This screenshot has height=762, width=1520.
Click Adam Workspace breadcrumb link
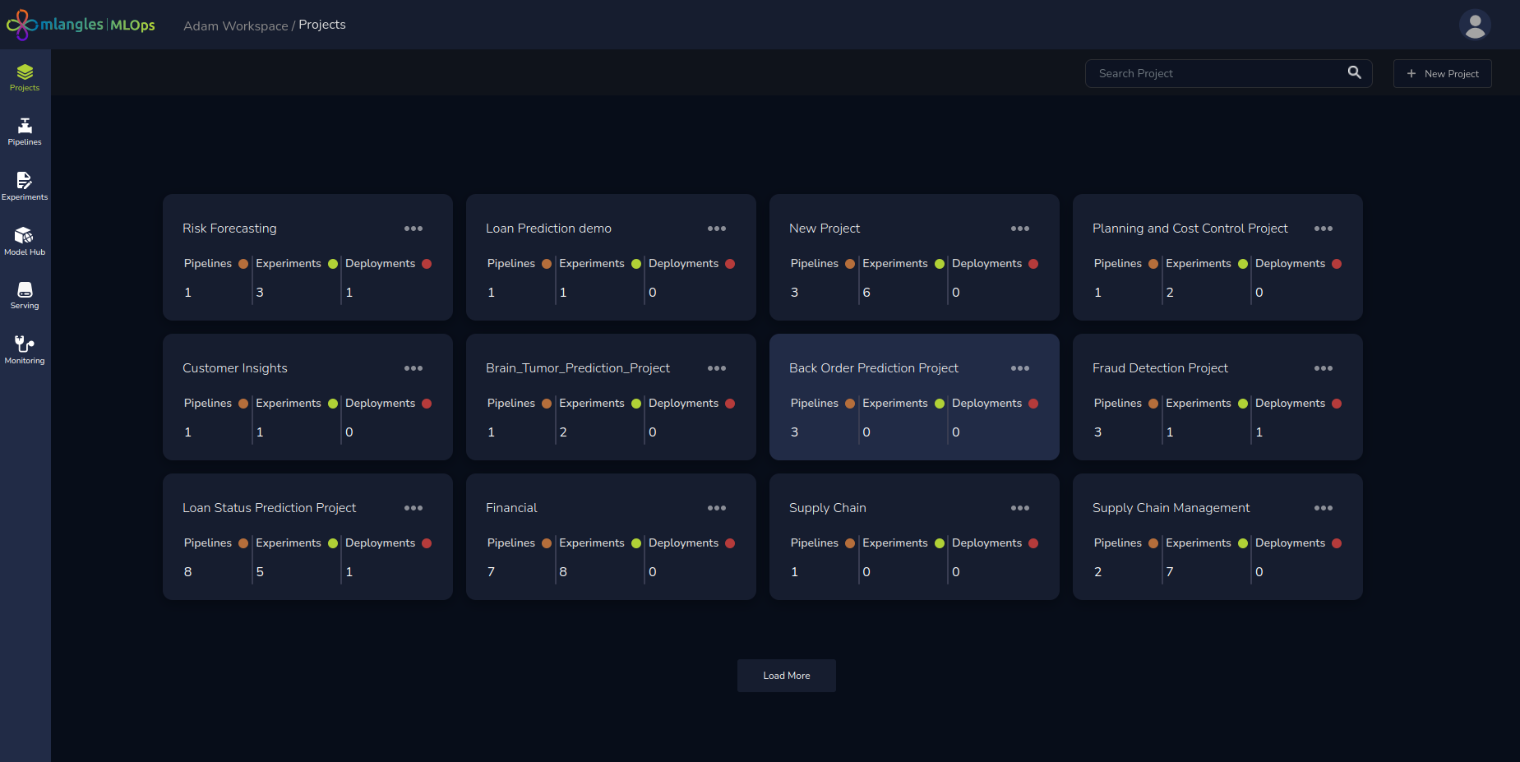(235, 25)
